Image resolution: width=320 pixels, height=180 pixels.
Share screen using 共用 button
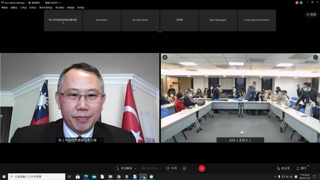[x=172, y=168]
